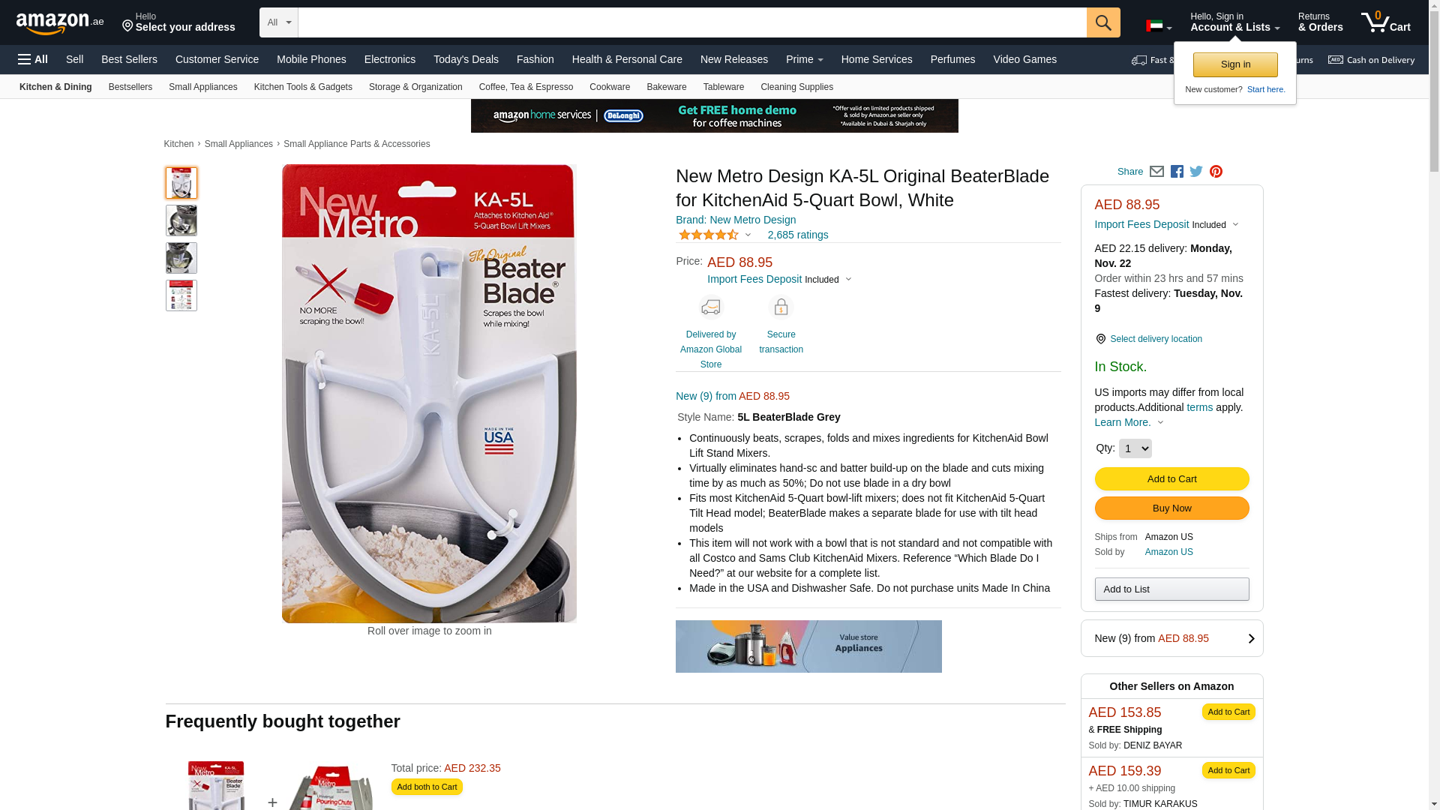
Task: Open the Today's Deals menu item
Action: pyautogui.click(x=466, y=59)
